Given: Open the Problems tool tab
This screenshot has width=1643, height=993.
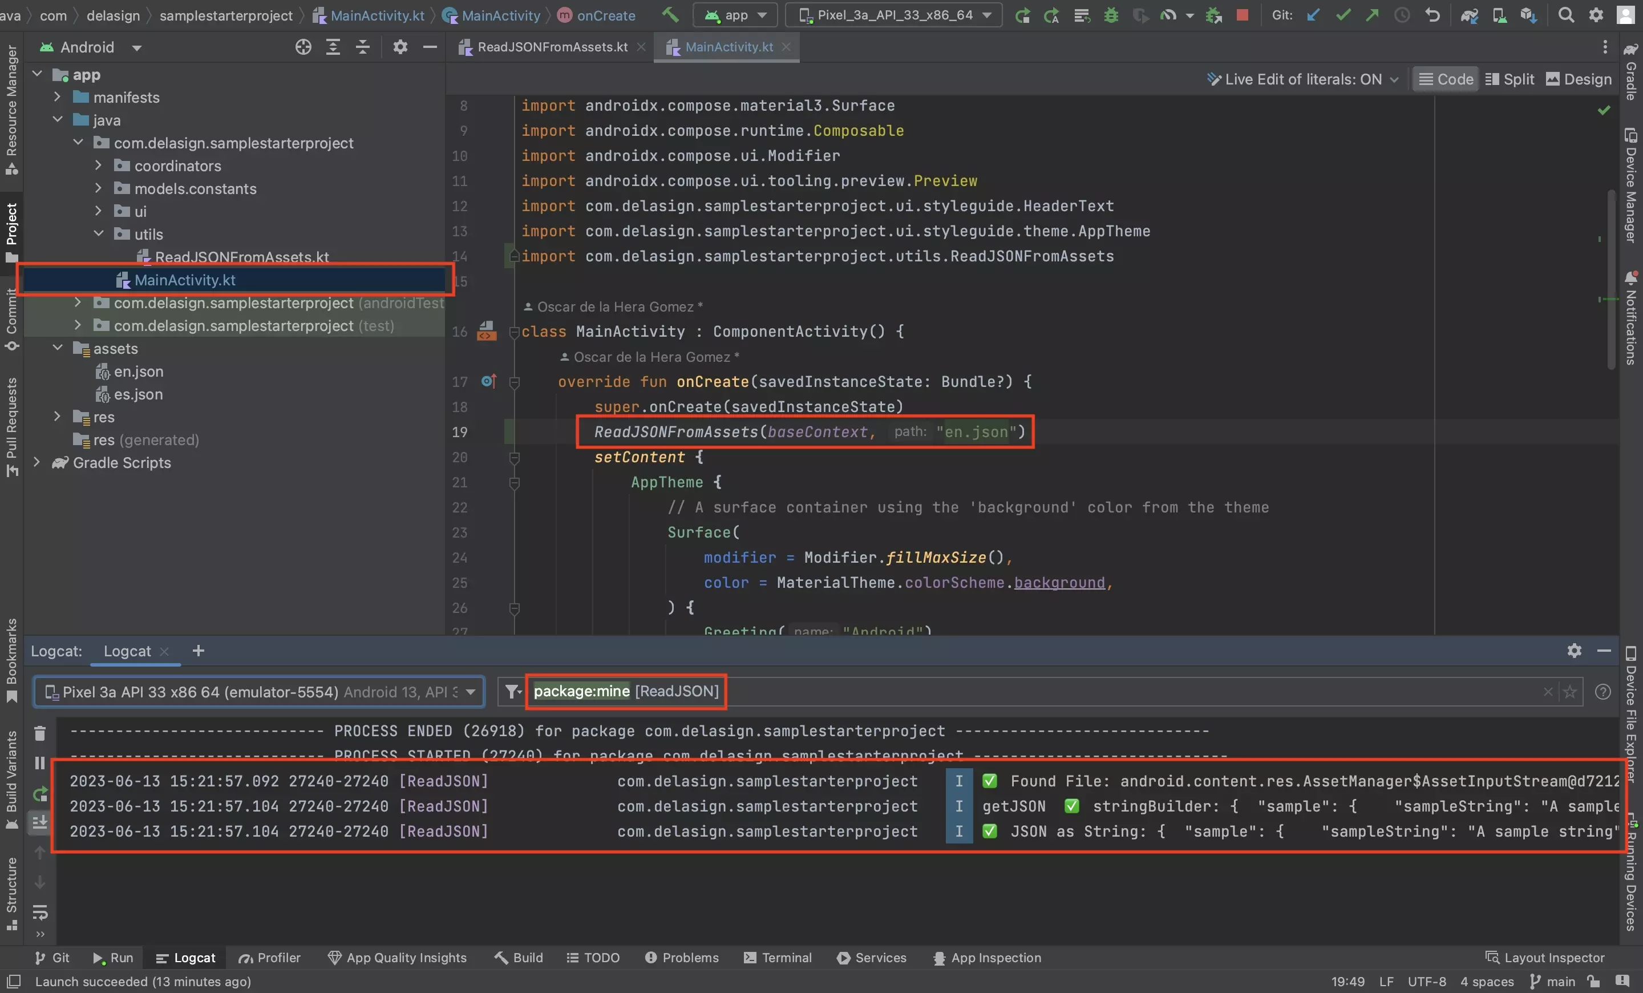Looking at the screenshot, I should [x=682, y=958].
